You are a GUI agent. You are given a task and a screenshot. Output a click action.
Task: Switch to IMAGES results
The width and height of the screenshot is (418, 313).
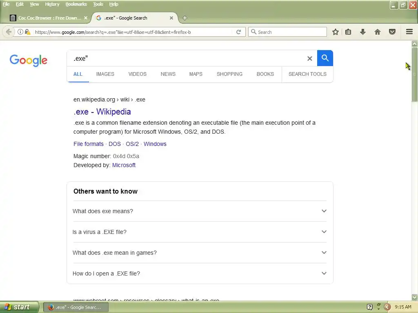105,74
